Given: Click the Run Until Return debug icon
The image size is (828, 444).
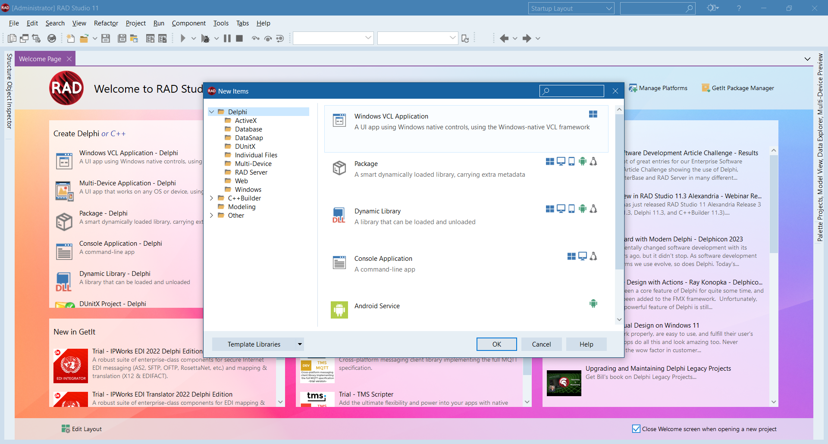Looking at the screenshot, I should [280, 38].
